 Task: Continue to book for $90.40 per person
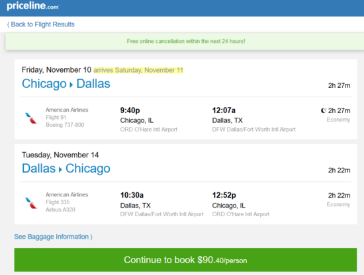pyautogui.click(x=185, y=260)
